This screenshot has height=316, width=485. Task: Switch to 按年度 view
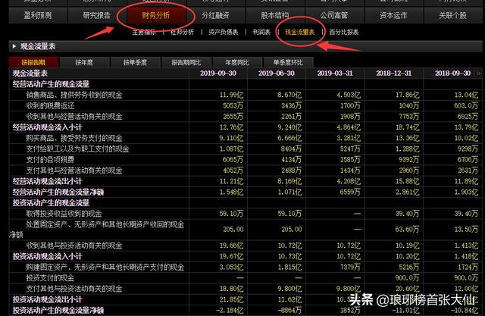tap(84, 62)
